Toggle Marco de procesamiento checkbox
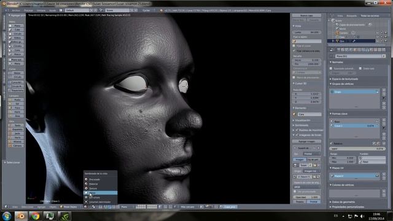The height and width of the screenshot is (221, 393). tap(294, 78)
